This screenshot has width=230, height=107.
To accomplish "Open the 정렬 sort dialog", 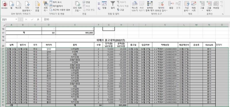I will point(104,5).
